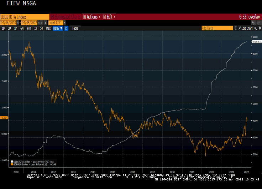Select the line chart view icon
This screenshot has width=262, height=189.
[x=66, y=28]
